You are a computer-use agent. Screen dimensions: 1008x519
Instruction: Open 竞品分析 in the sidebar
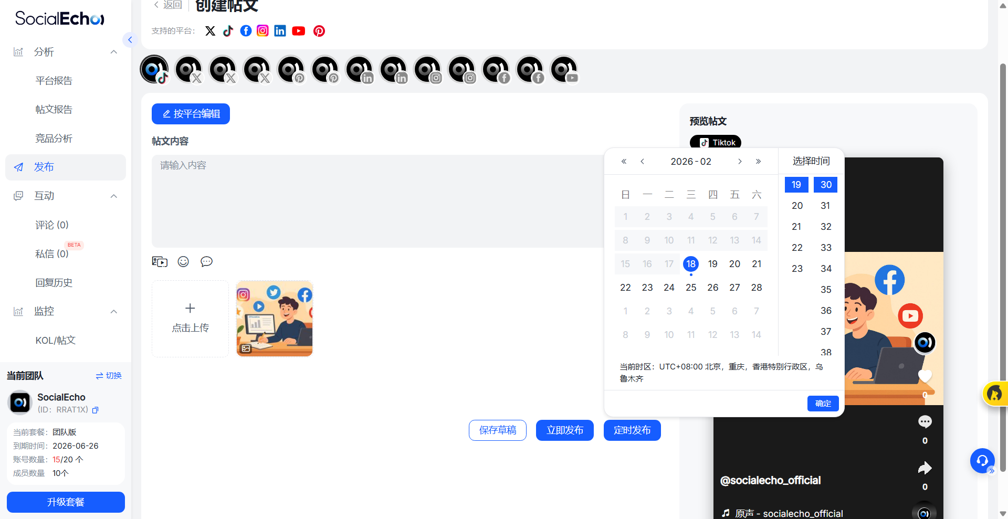pyautogui.click(x=54, y=139)
